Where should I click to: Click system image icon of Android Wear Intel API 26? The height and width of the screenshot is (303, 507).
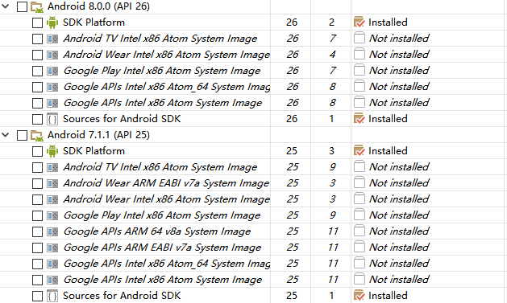[x=52, y=55]
